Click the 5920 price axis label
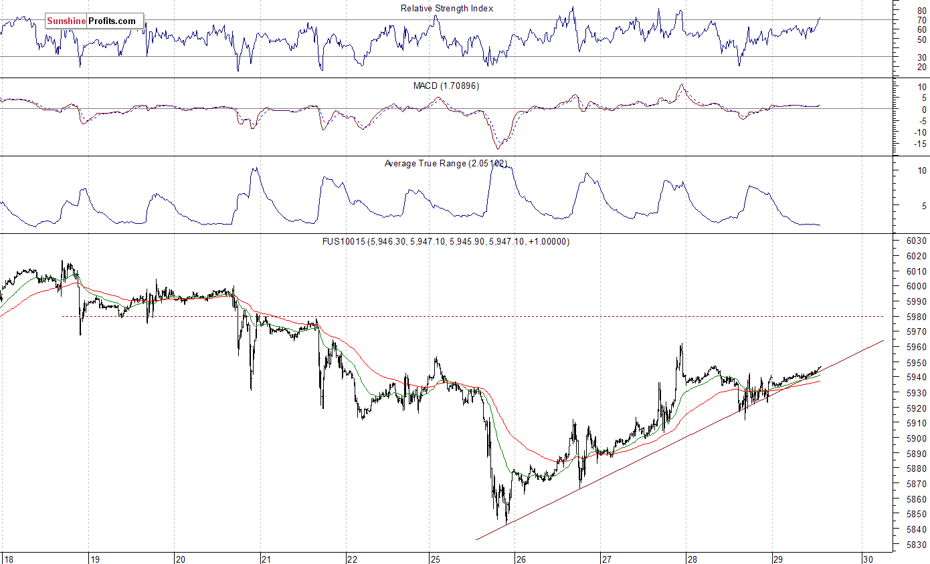This screenshot has width=930, height=564. (917, 408)
